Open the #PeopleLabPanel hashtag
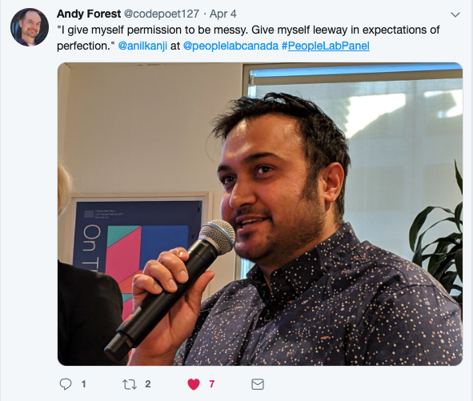This screenshot has width=473, height=401. (x=326, y=46)
